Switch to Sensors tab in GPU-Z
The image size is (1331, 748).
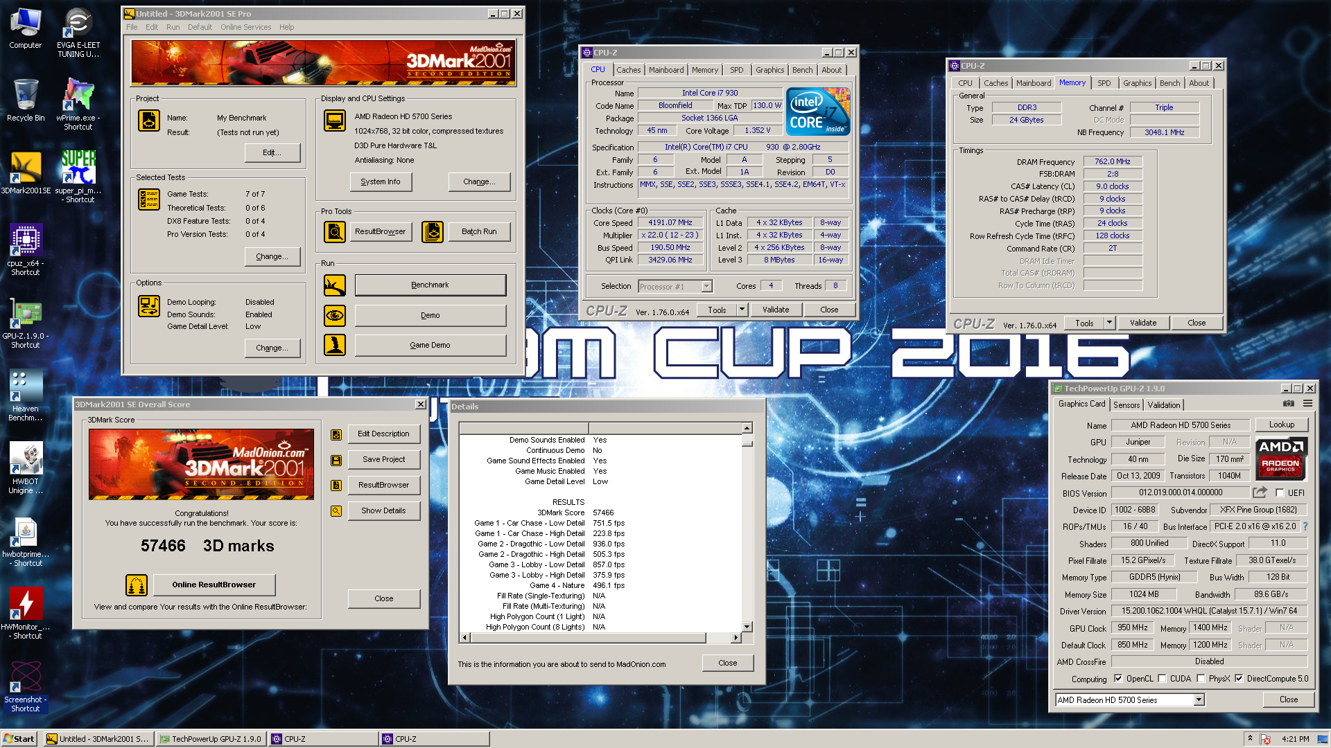pyautogui.click(x=1126, y=405)
